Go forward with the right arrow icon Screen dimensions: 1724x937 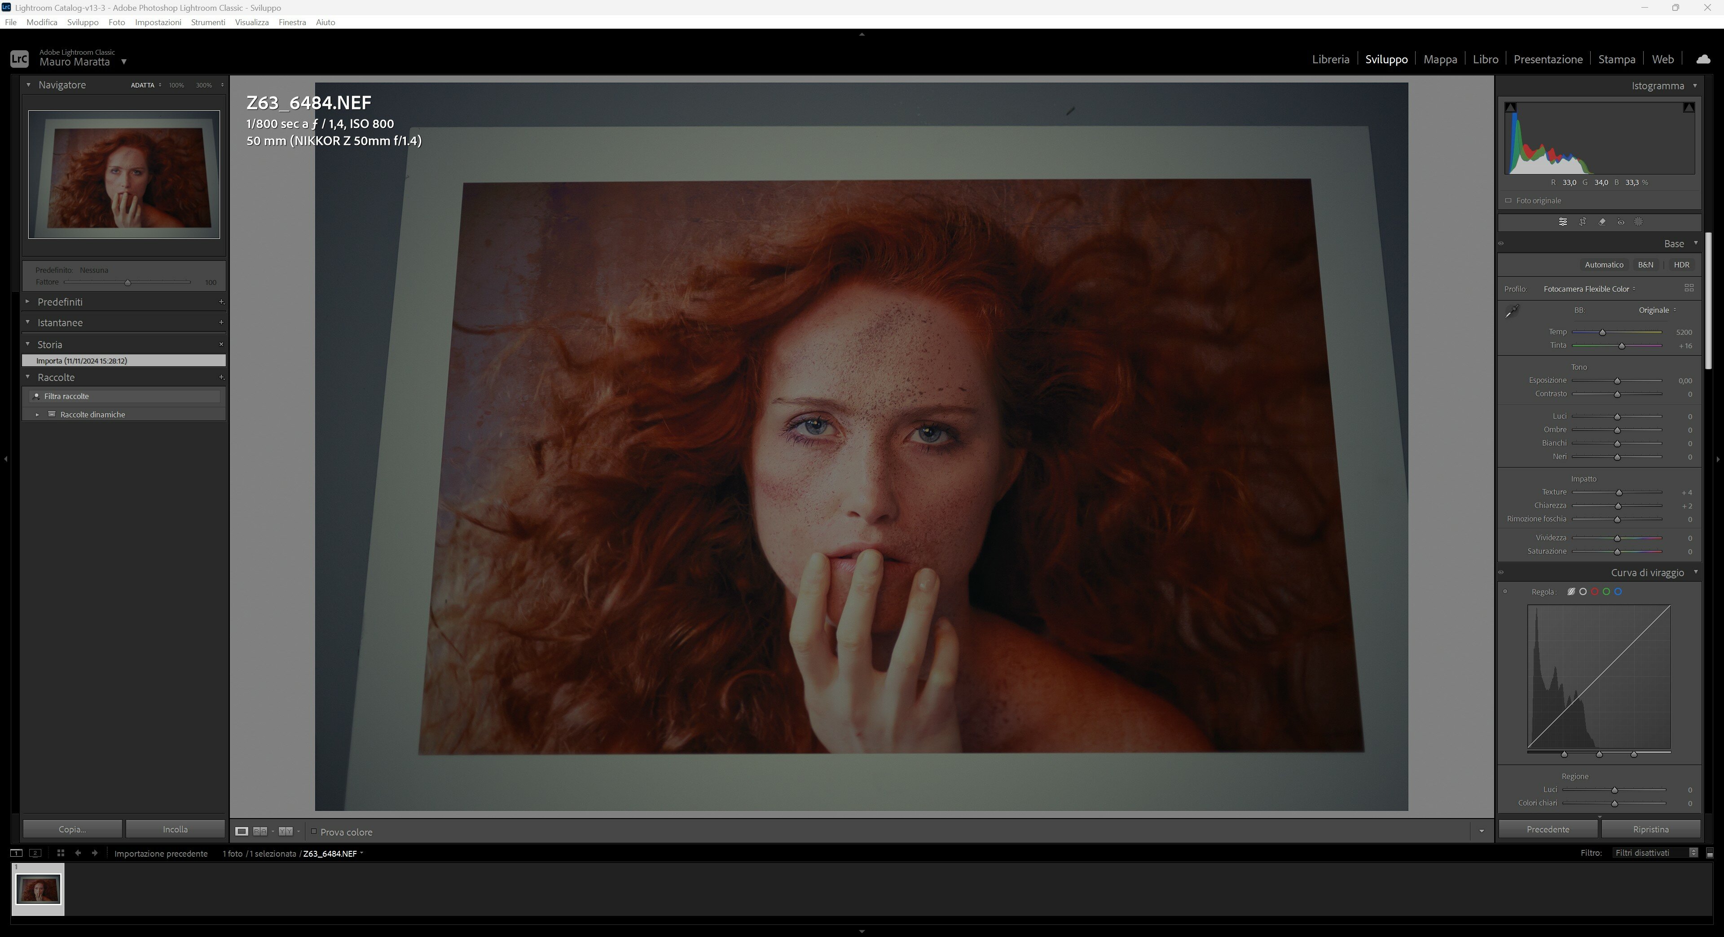[94, 854]
